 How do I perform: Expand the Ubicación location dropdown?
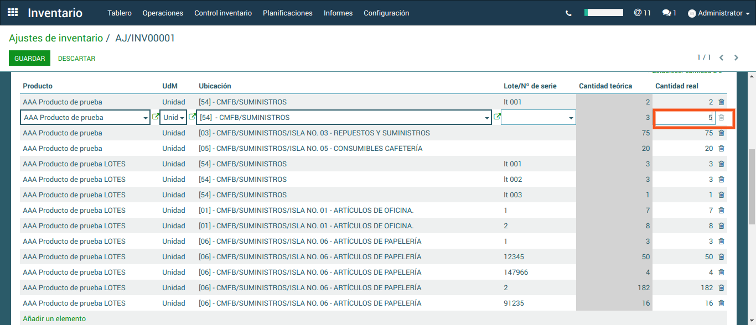coord(487,118)
